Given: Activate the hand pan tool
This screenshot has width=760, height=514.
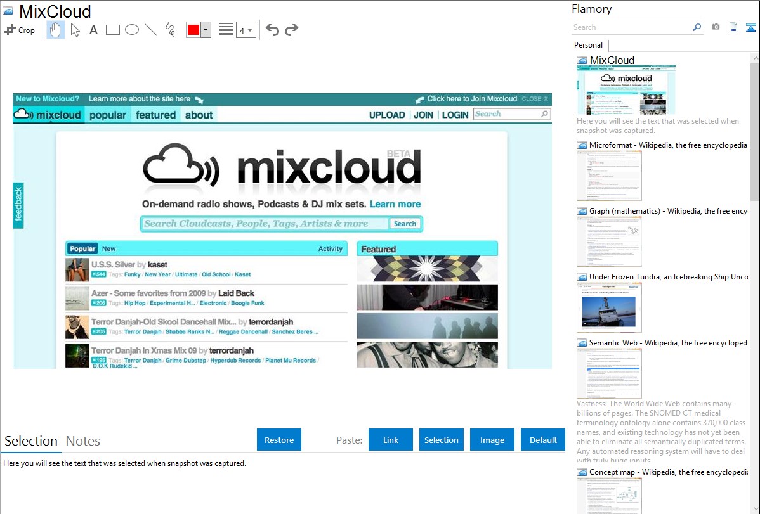Looking at the screenshot, I should [x=55, y=30].
